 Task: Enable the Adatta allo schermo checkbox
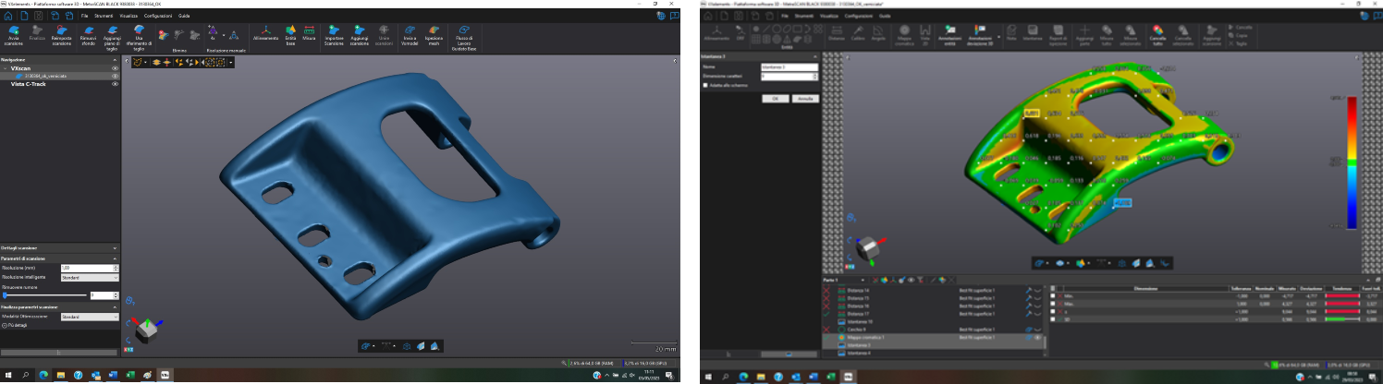pyautogui.click(x=705, y=85)
